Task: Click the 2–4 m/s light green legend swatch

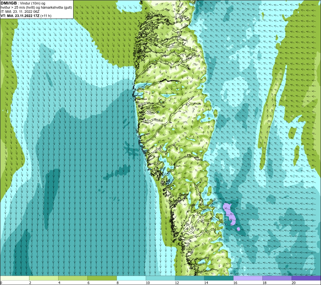Action: [x=44, y=278]
